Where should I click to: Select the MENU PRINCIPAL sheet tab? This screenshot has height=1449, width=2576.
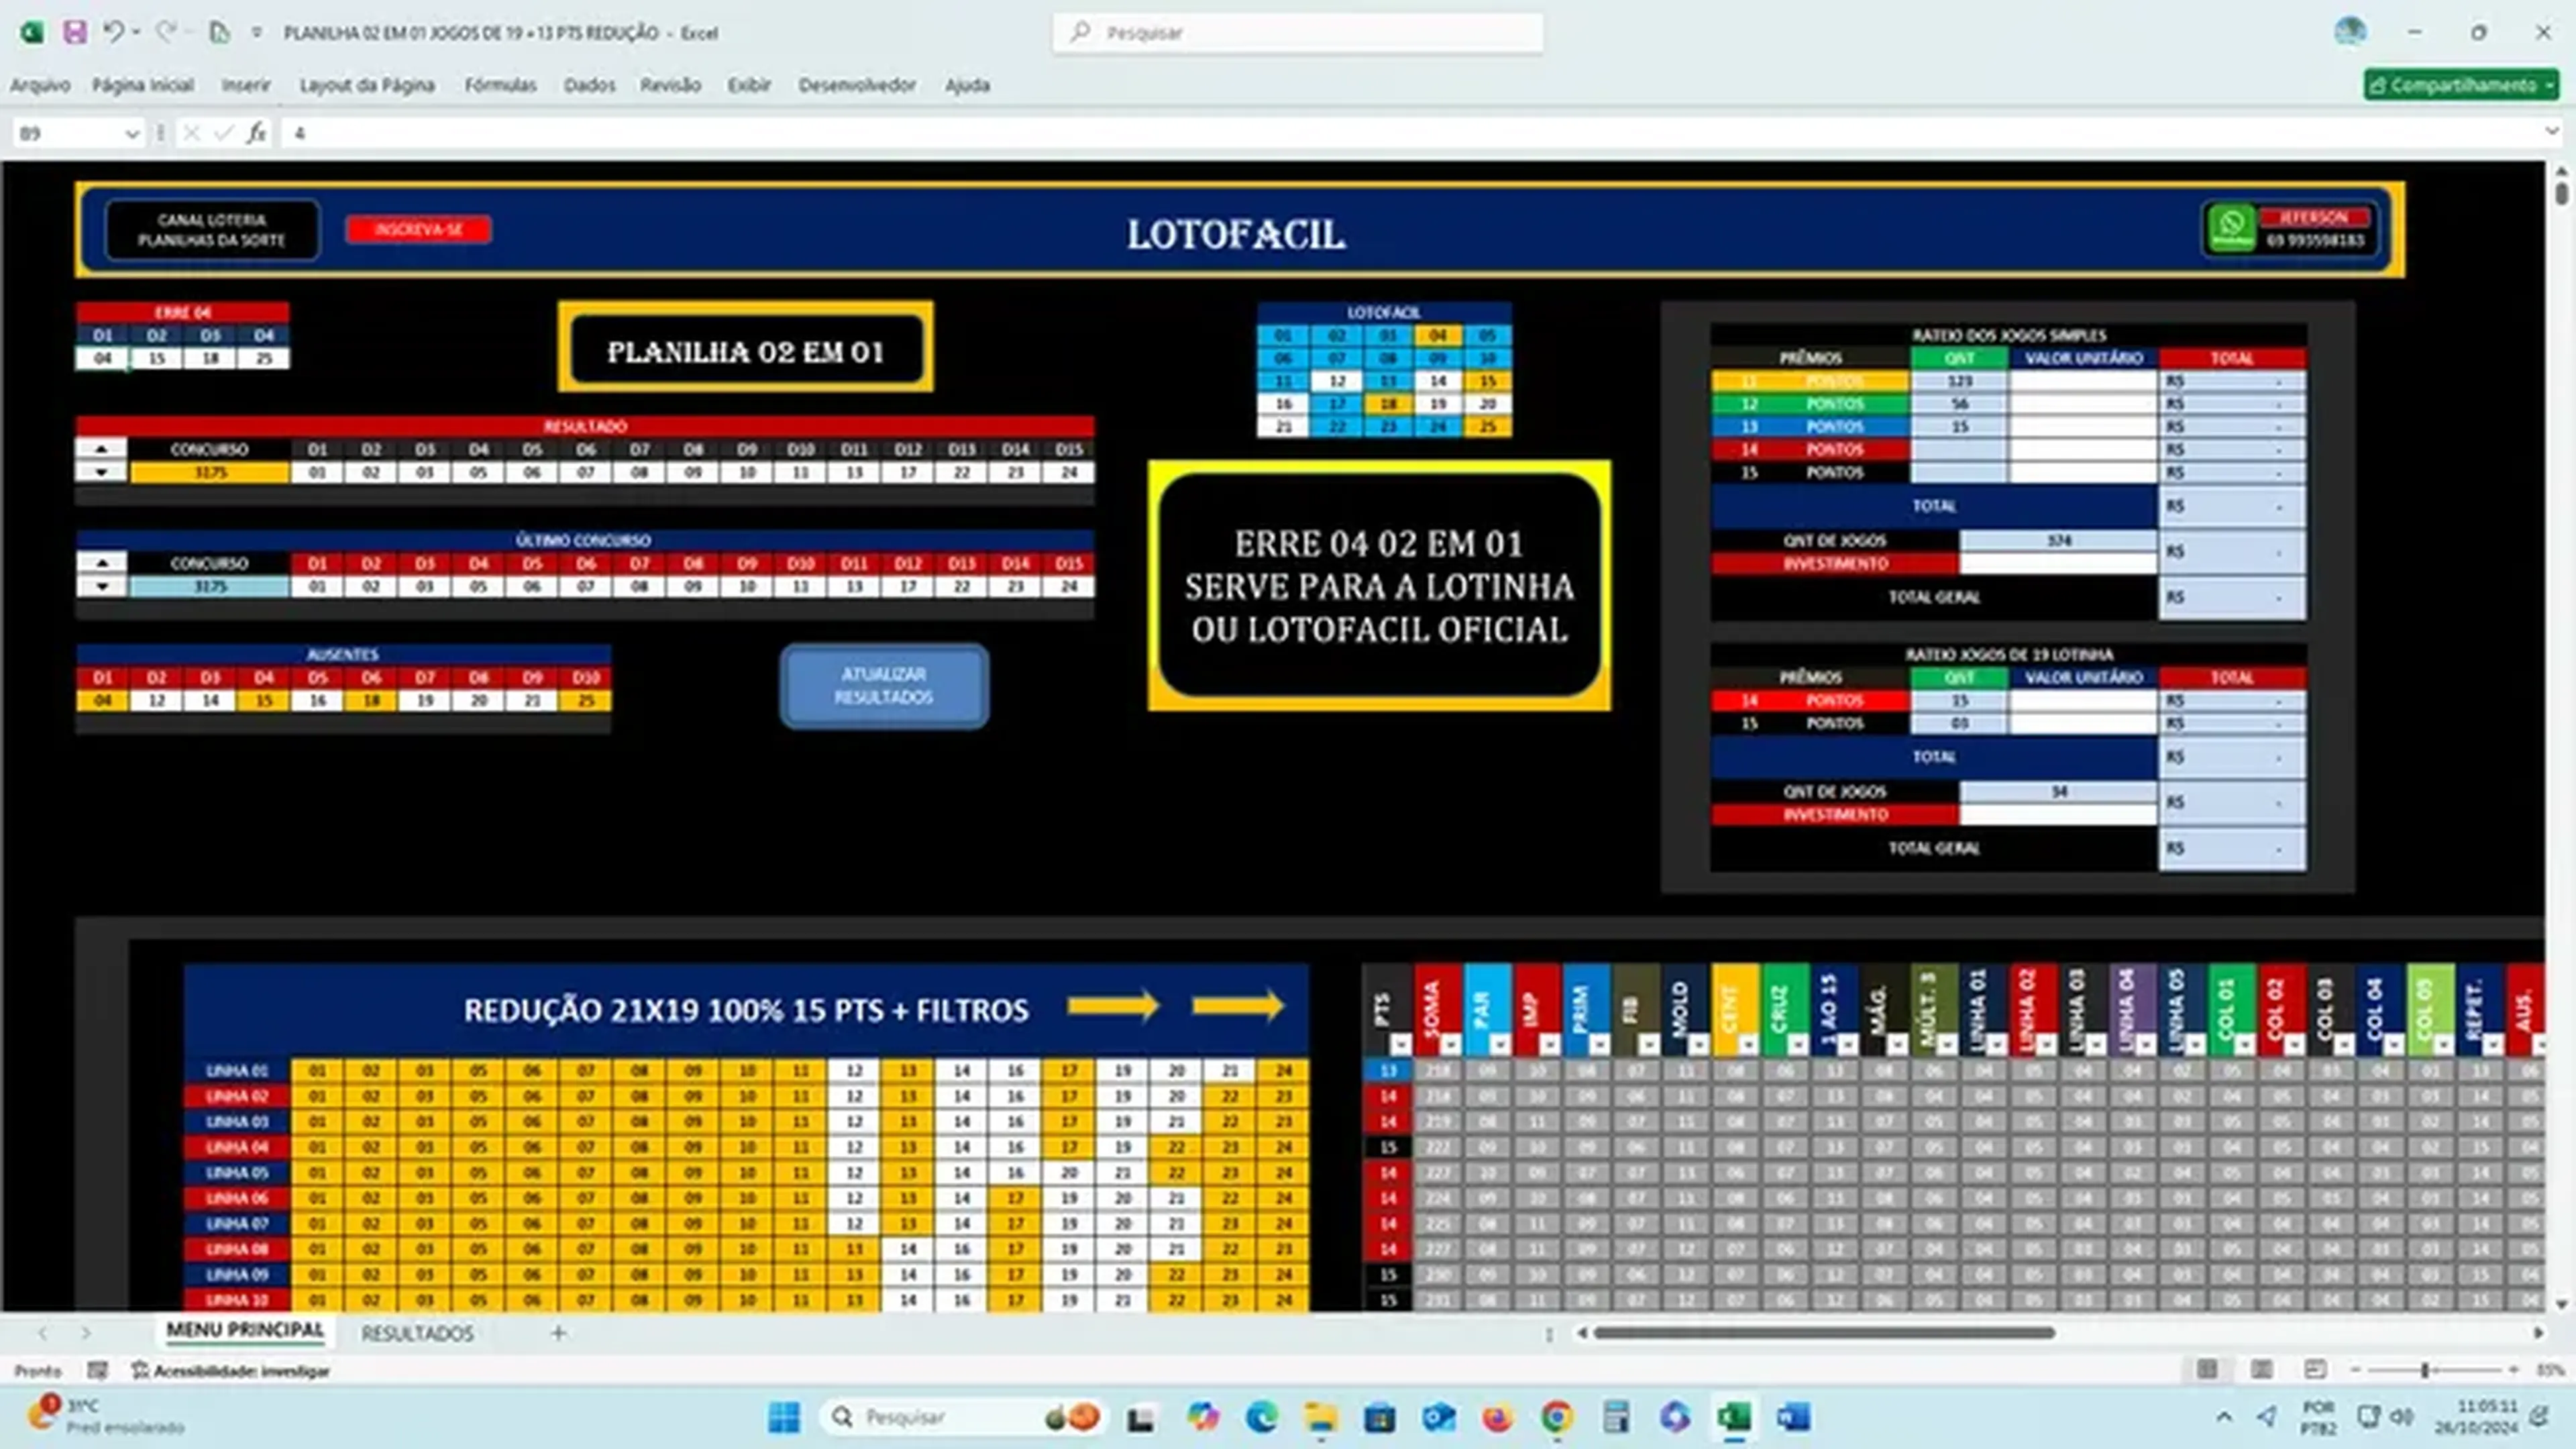coord(245,1331)
